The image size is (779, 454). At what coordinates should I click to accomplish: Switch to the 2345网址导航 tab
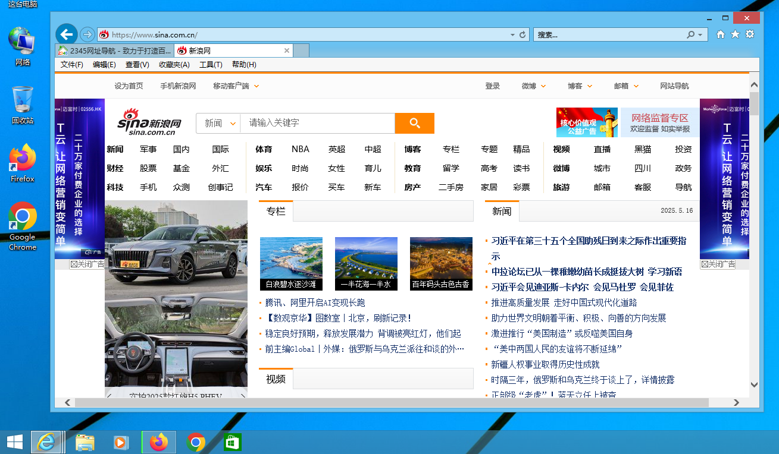point(114,51)
